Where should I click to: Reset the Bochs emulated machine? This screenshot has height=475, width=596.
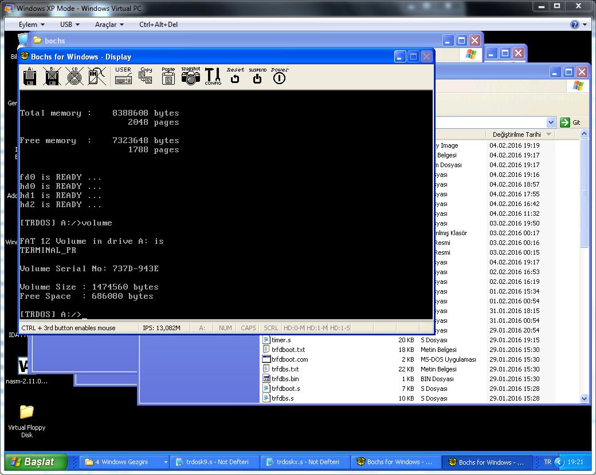[236, 75]
